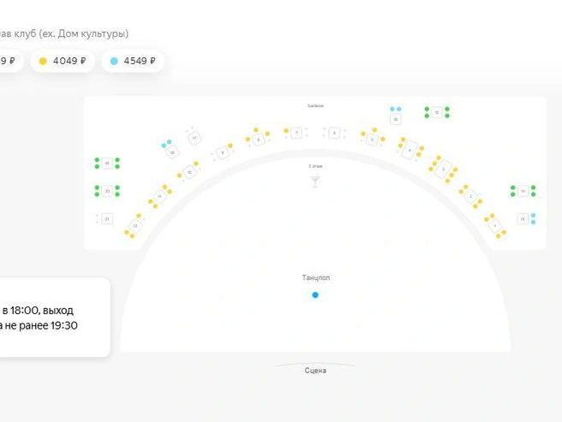Click the table 20 number box
The image size is (562, 422).
click(x=107, y=191)
